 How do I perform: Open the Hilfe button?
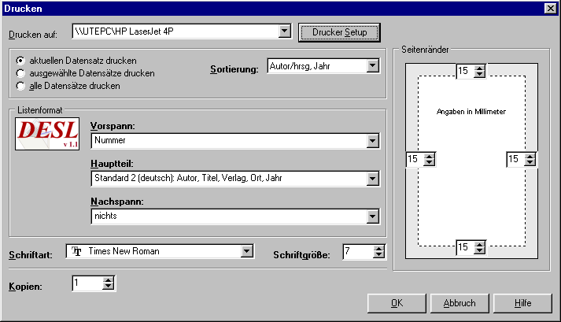(522, 303)
